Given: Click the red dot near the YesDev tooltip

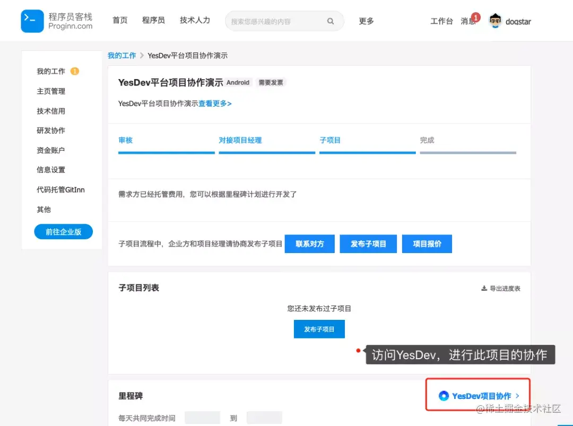Looking at the screenshot, I should pyautogui.click(x=359, y=350).
